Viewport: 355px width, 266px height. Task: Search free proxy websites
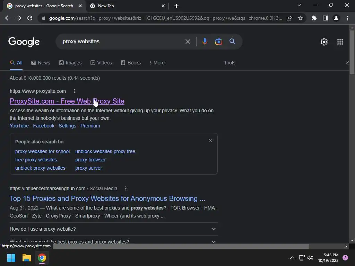click(36, 160)
